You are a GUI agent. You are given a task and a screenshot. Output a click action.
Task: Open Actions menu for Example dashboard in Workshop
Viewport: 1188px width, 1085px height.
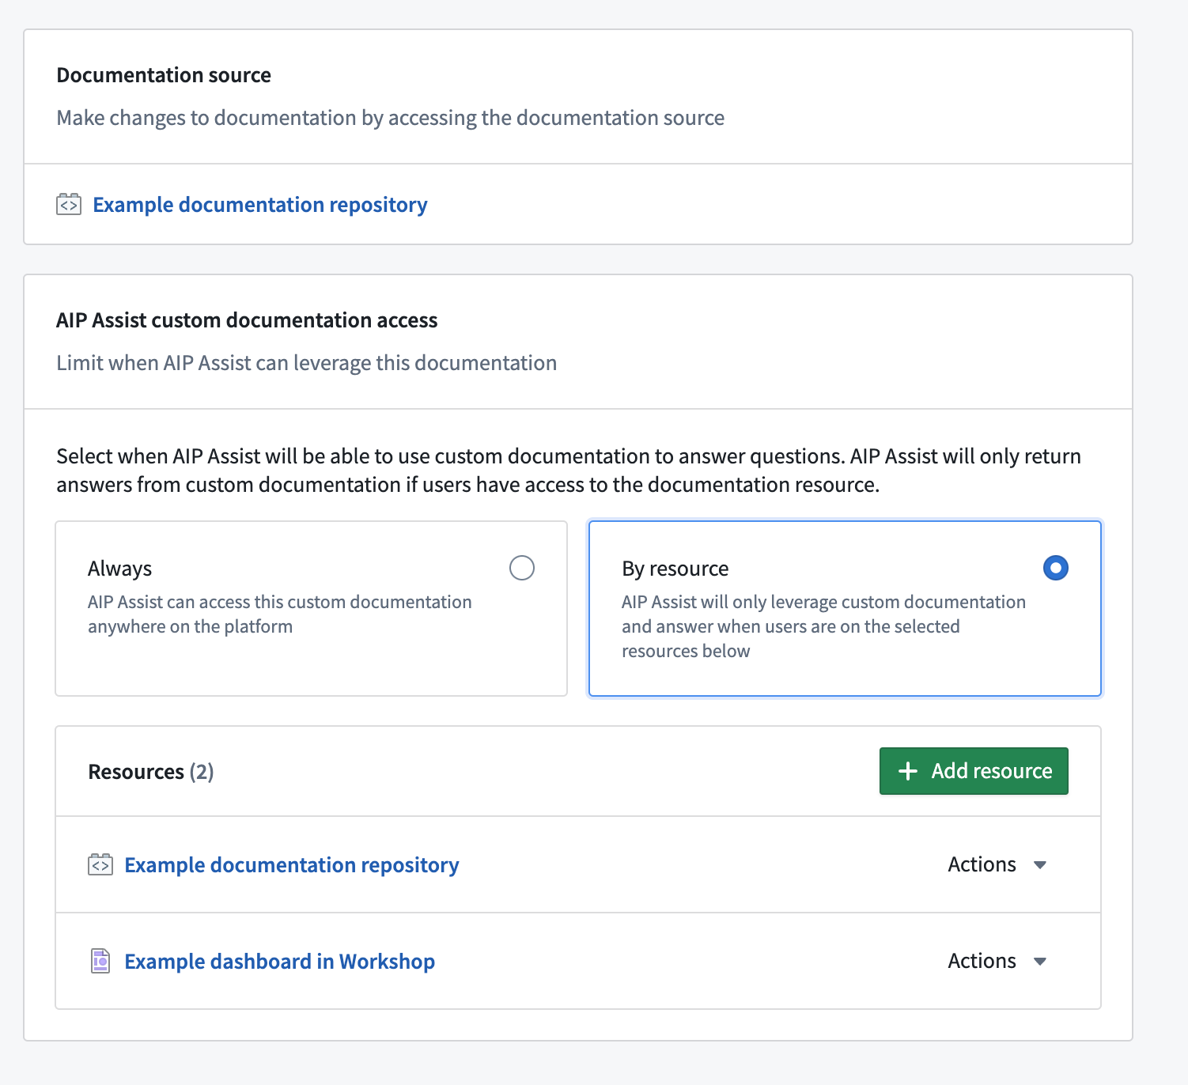(x=997, y=961)
